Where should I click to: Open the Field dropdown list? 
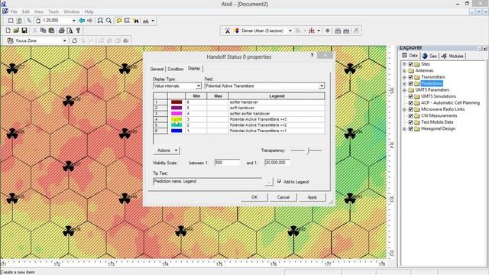pos(322,86)
